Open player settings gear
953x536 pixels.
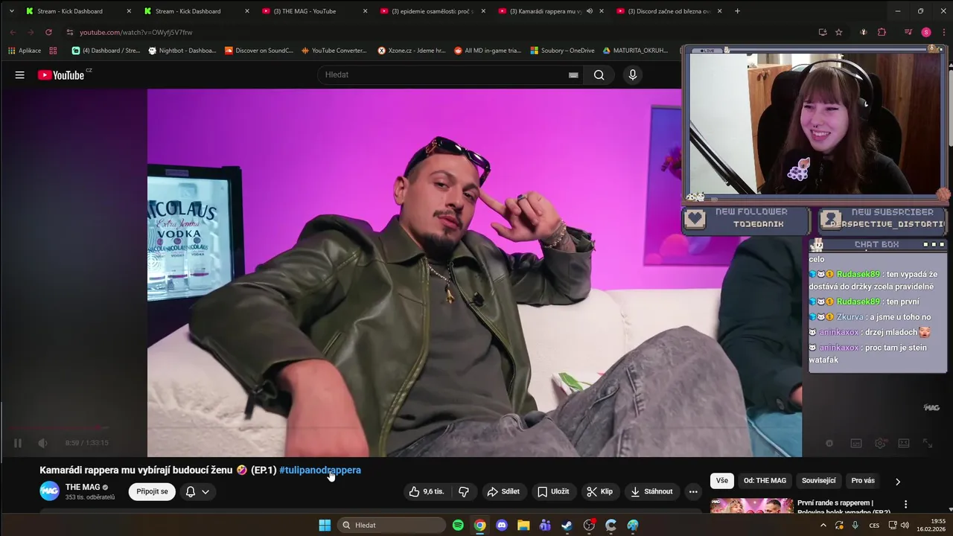pyautogui.click(x=880, y=443)
